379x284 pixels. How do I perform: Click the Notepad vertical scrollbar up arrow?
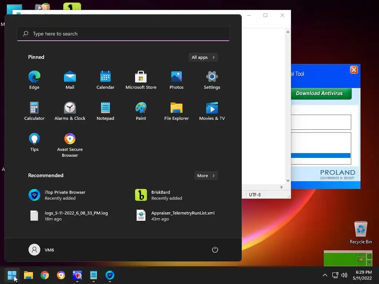click(x=288, y=32)
